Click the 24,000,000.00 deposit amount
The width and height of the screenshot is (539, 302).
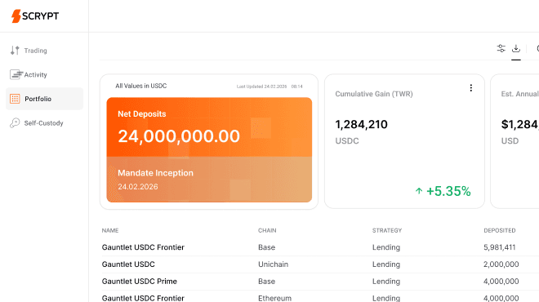[x=179, y=136]
